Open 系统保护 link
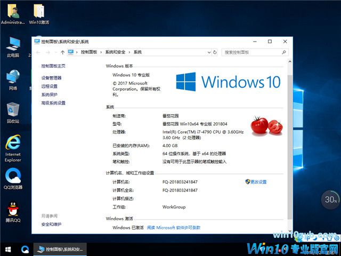Image resolution: width=341 pixels, height=256 pixels. [x=50, y=95]
